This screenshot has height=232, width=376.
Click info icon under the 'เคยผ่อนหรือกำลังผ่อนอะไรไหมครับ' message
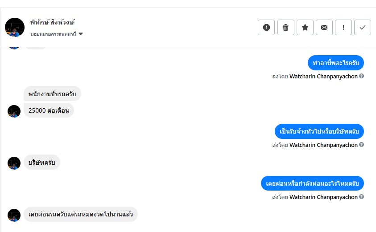coord(362,197)
